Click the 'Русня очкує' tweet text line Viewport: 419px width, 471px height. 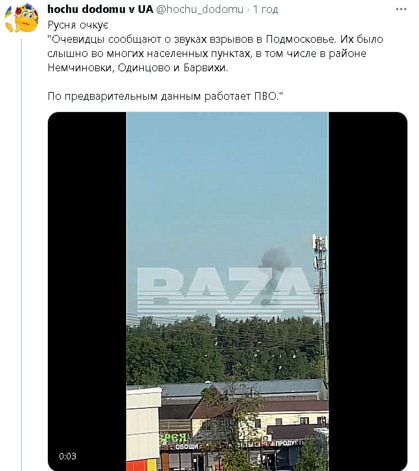tap(78, 25)
